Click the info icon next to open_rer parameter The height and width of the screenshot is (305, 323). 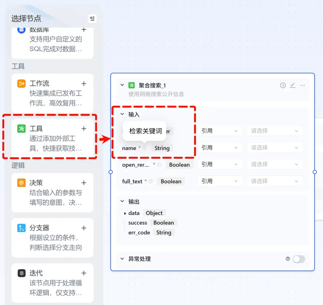click(159, 164)
